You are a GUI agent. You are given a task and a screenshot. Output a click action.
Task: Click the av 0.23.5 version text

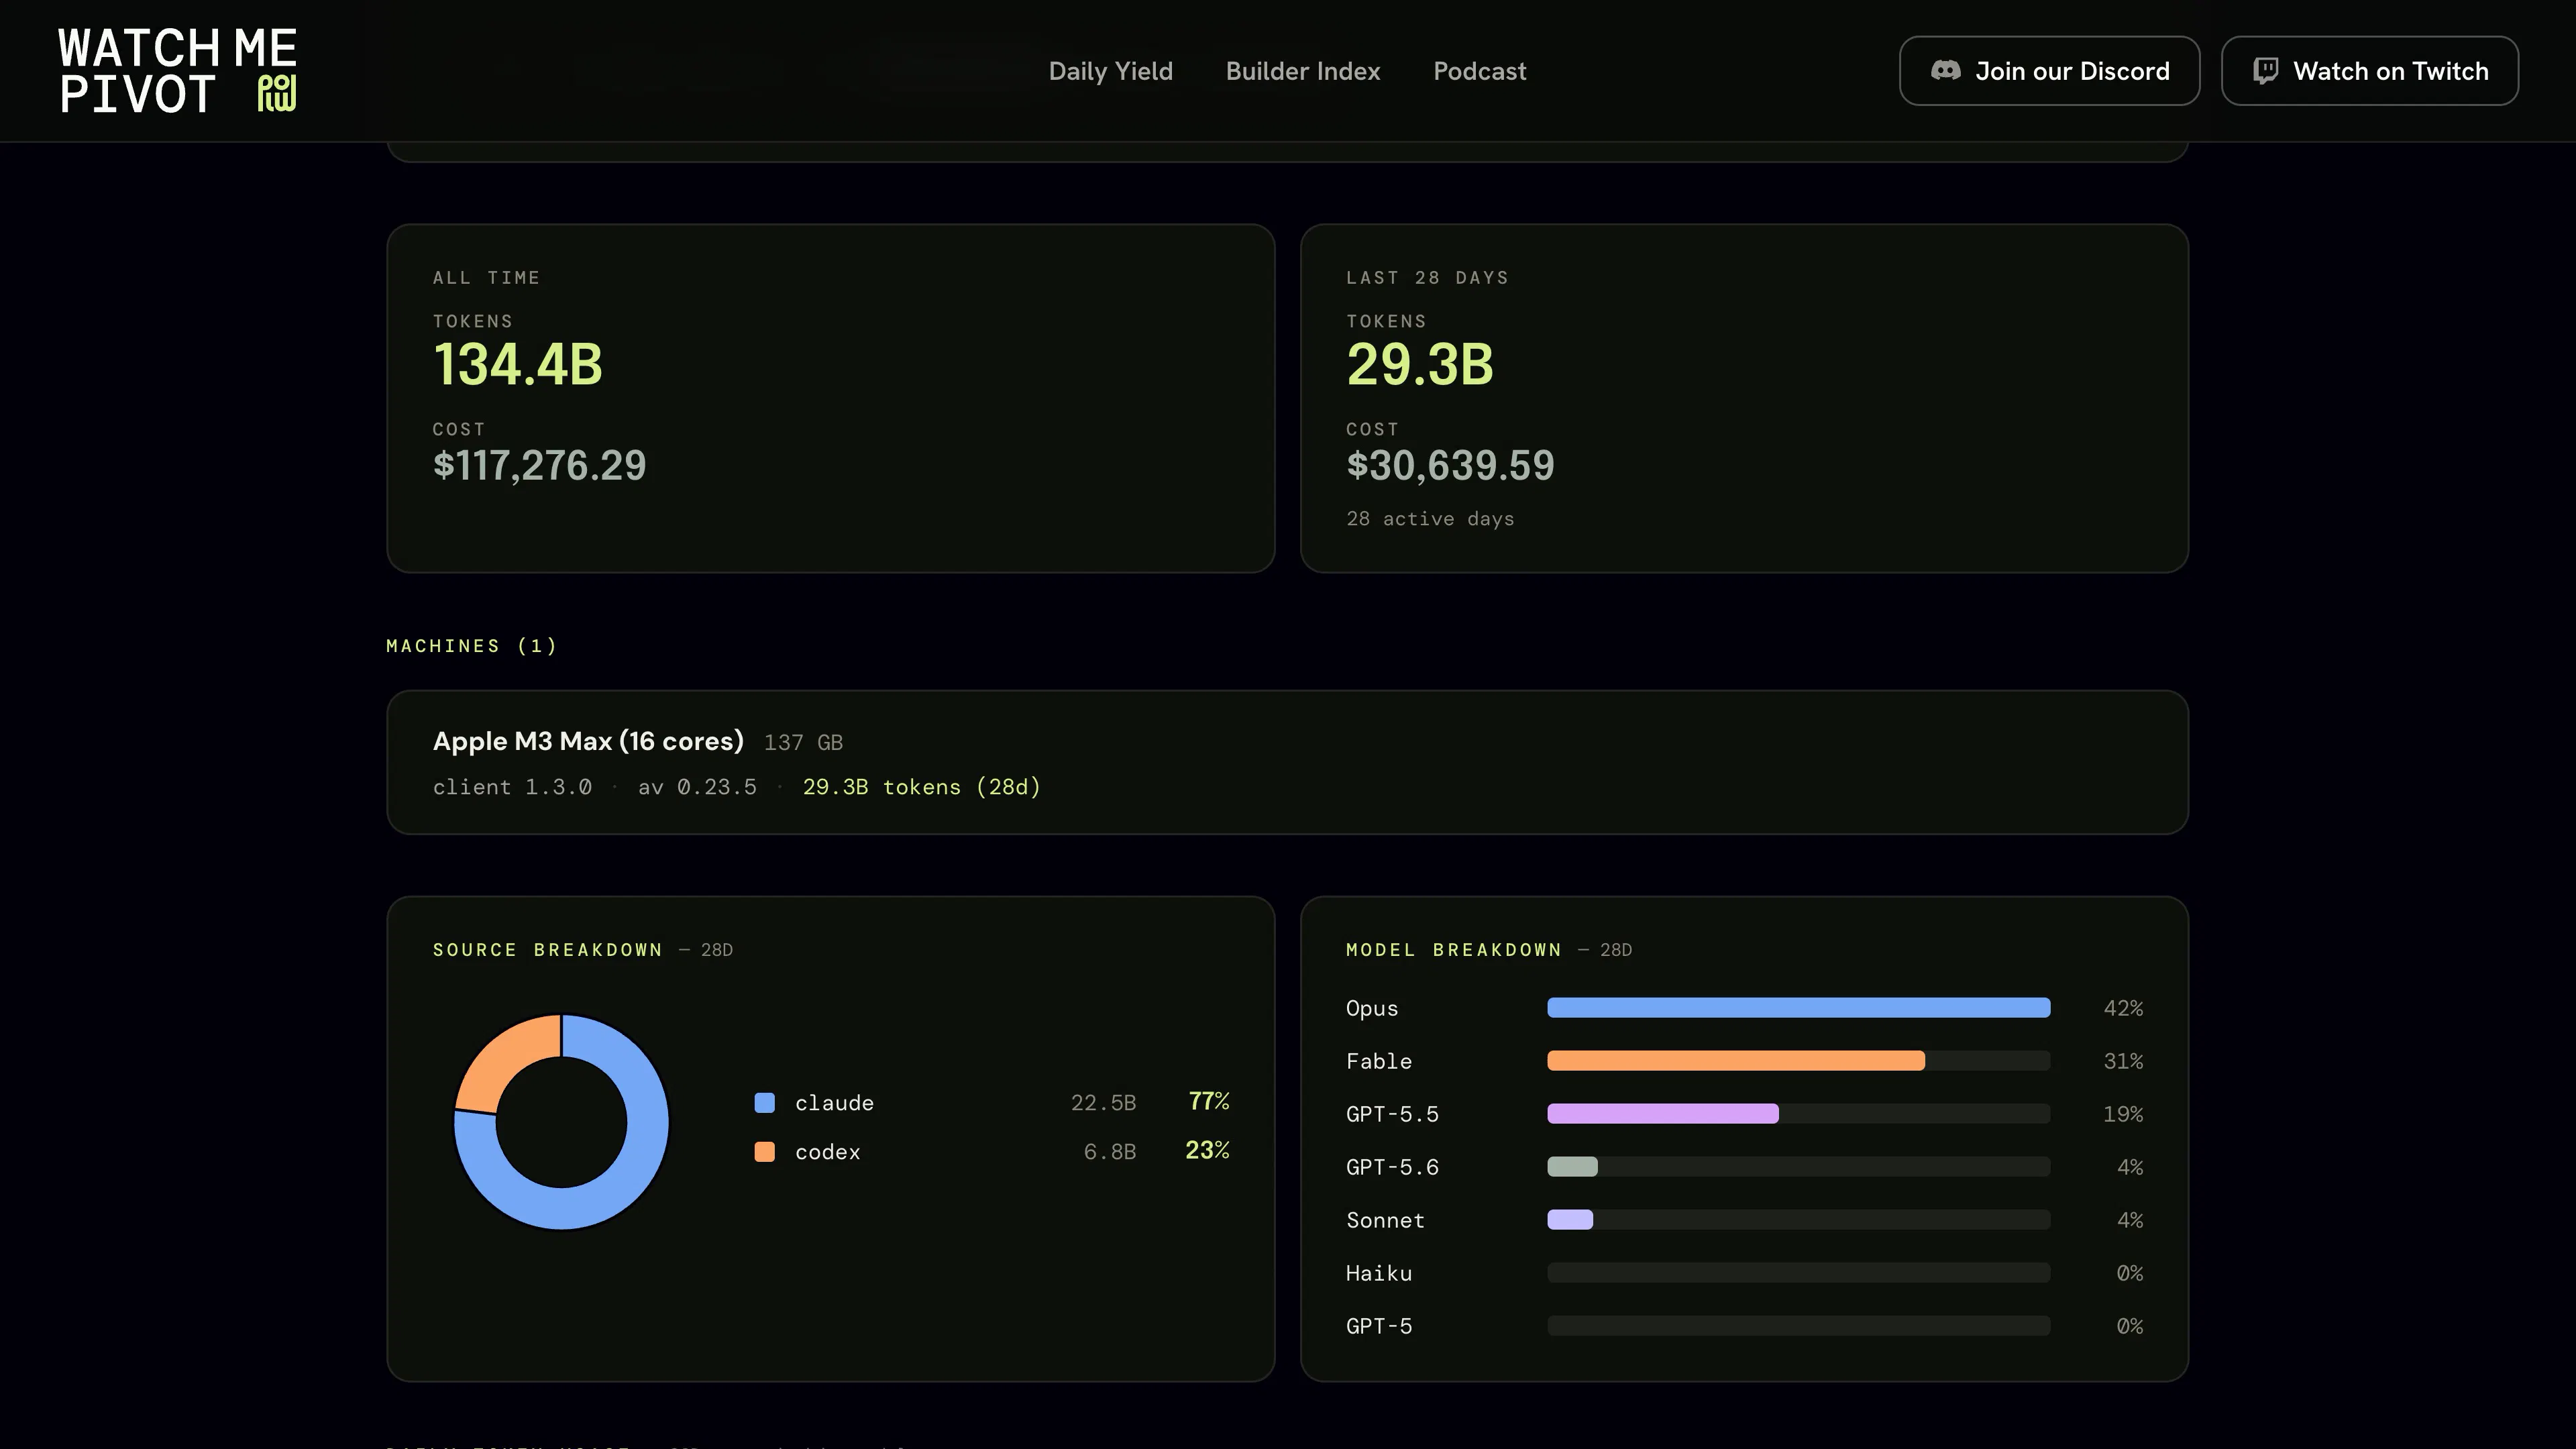(x=697, y=787)
